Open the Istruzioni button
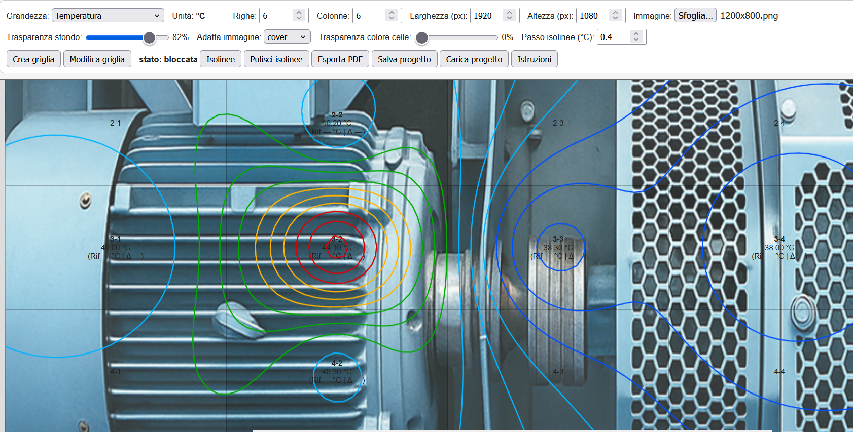853x432 pixels. [x=535, y=59]
